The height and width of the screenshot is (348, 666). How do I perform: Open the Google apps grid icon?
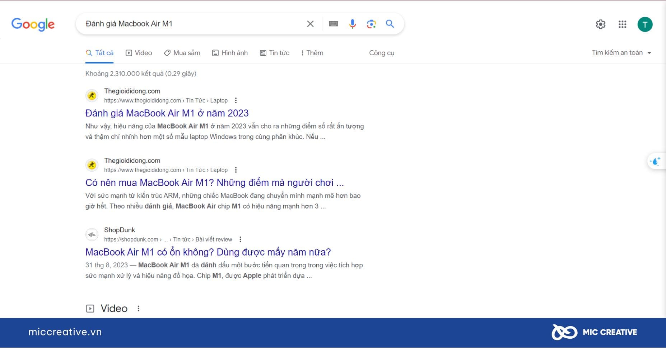click(x=623, y=24)
